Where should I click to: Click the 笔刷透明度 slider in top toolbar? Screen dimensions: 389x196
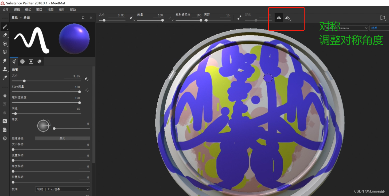click(x=189, y=20)
